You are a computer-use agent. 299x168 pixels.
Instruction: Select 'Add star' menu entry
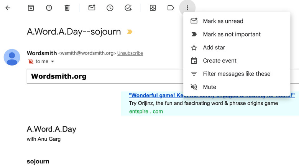214,48
